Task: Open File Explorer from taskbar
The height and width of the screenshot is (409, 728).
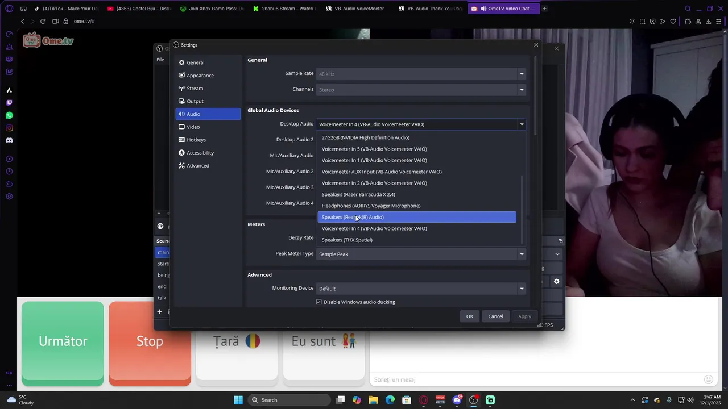Action: pos(373,400)
